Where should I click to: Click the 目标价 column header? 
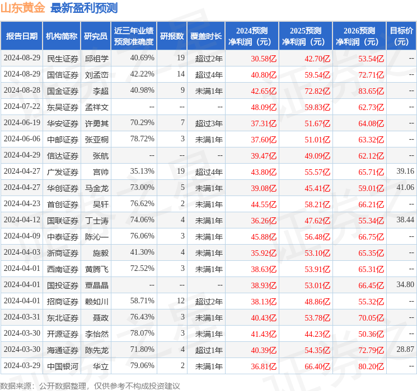click(x=401, y=36)
